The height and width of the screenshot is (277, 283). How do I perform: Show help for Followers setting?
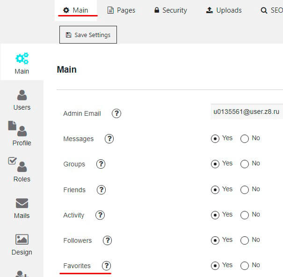point(108,240)
